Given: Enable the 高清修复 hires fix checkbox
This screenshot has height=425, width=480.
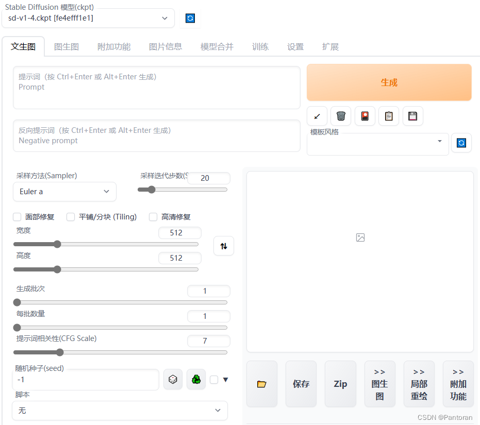Looking at the screenshot, I should click(x=153, y=217).
